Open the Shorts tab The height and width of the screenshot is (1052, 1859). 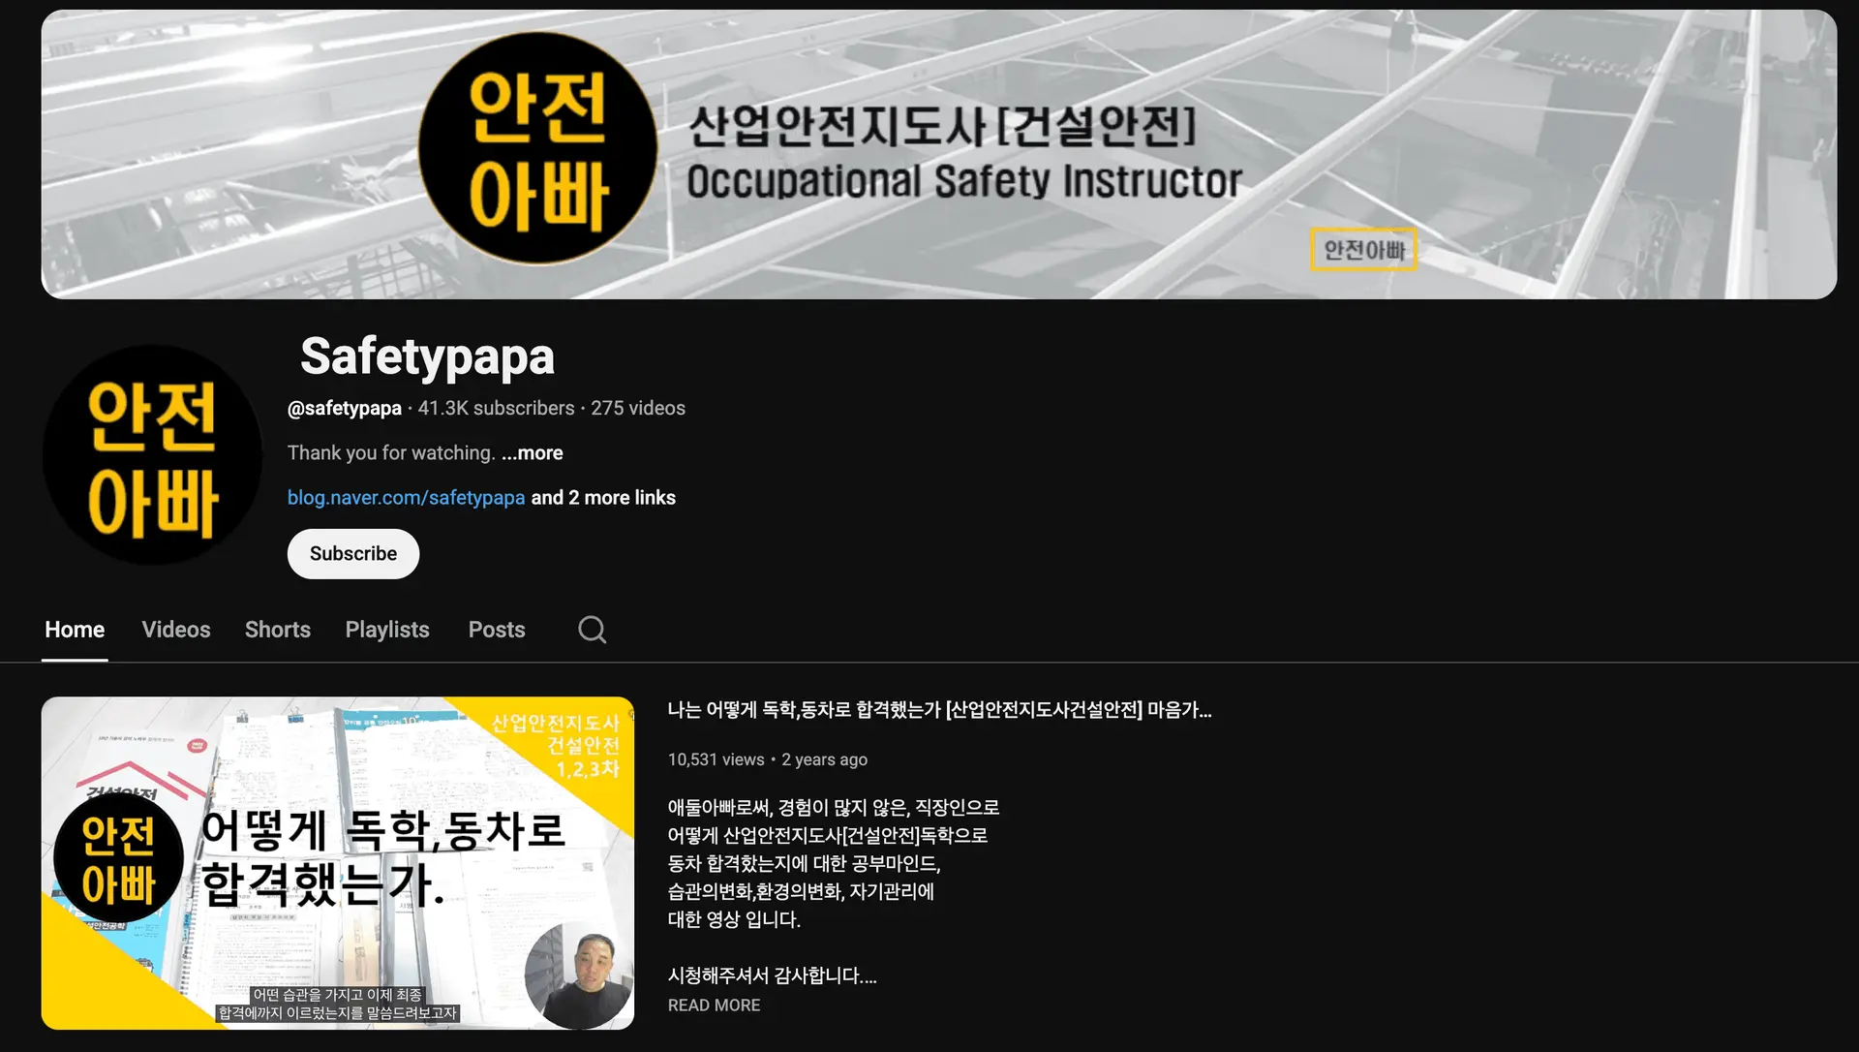[277, 630]
